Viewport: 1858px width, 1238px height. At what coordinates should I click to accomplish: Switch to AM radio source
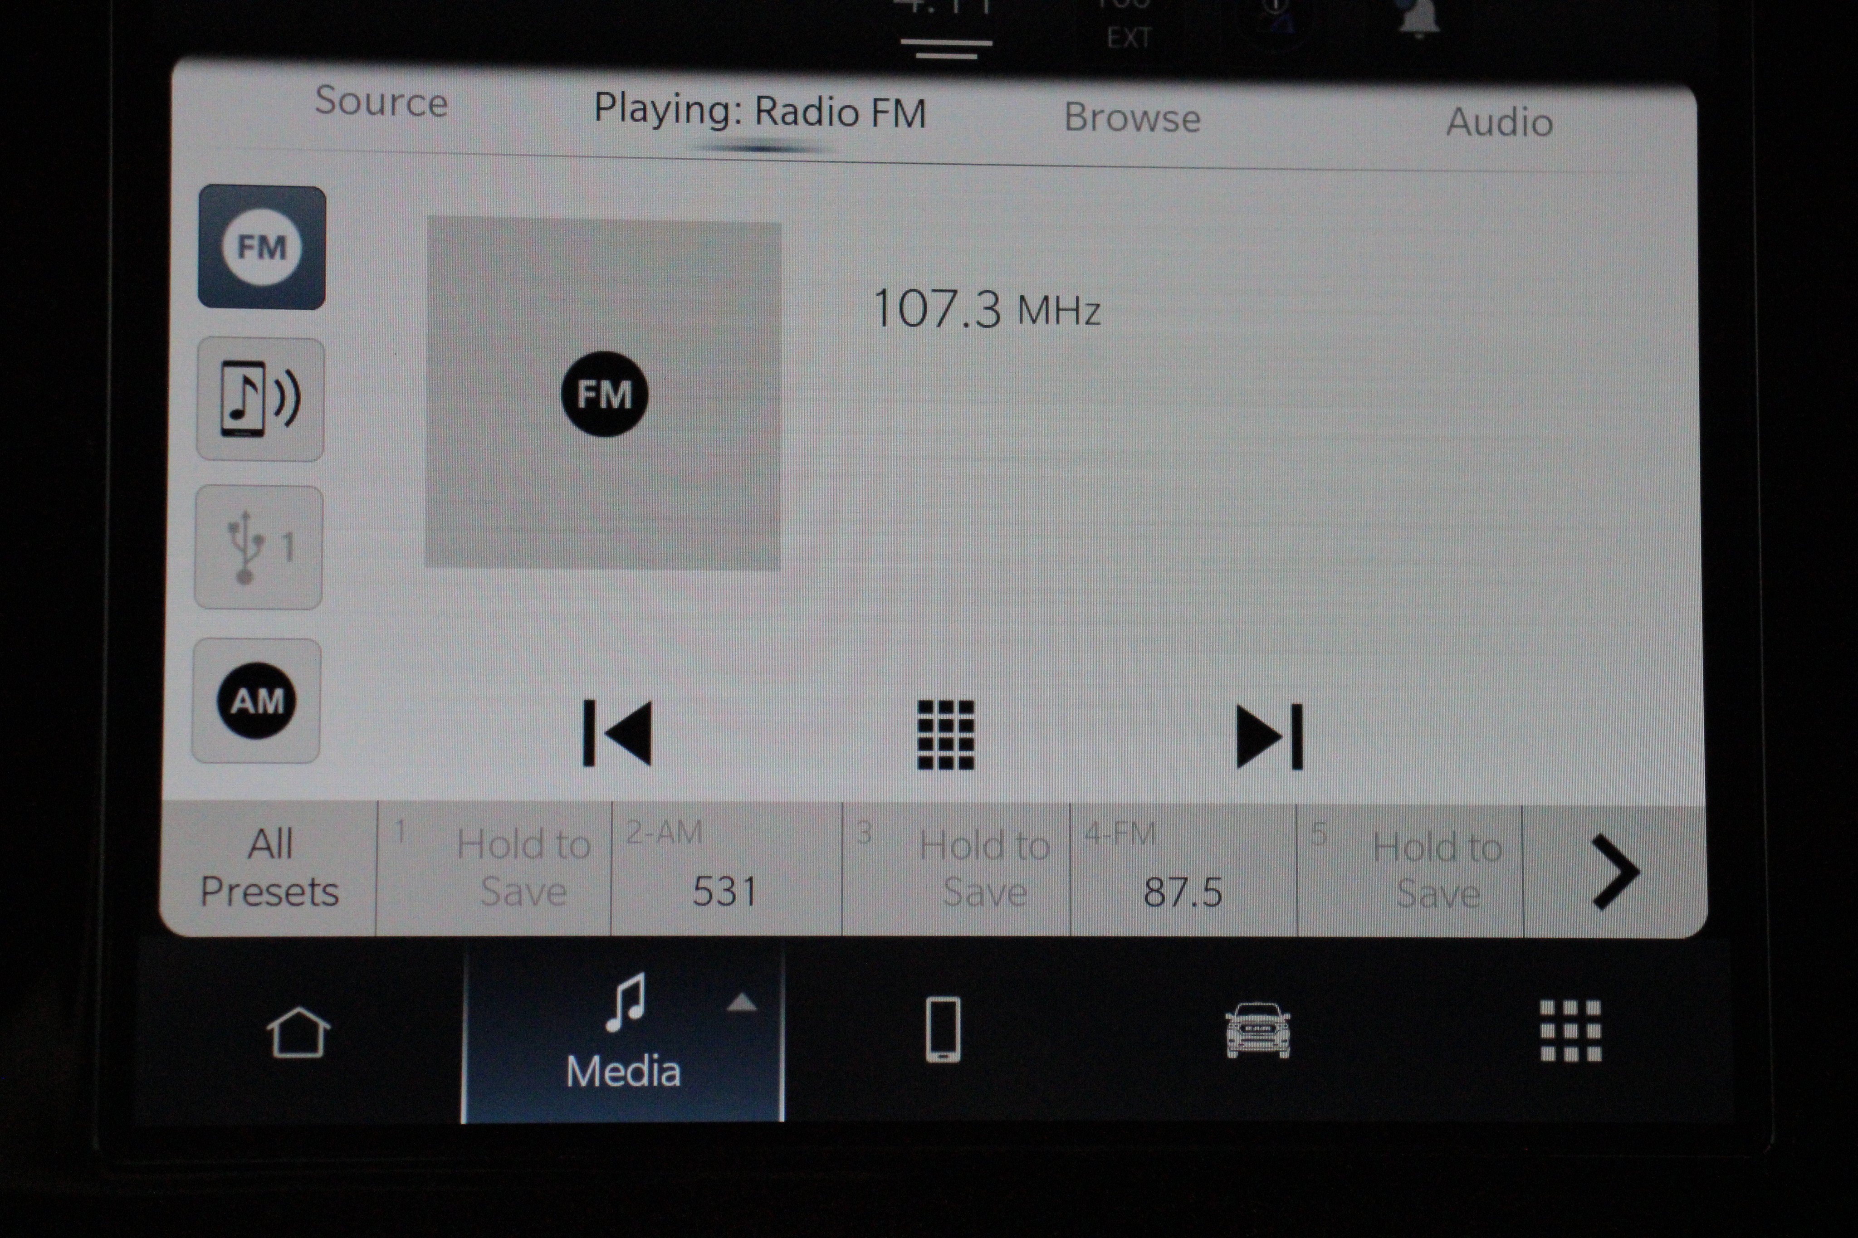257,700
